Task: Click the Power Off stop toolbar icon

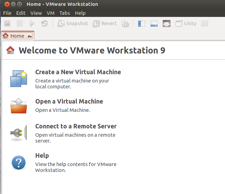Action: tap(7, 23)
